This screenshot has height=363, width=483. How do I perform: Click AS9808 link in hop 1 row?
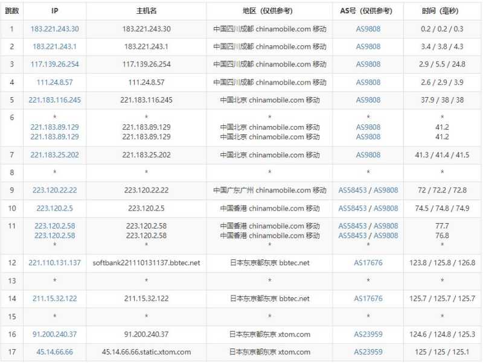[x=368, y=29]
